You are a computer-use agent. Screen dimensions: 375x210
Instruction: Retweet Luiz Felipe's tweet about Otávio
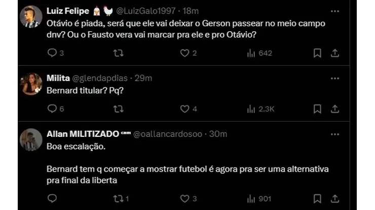coord(119,52)
